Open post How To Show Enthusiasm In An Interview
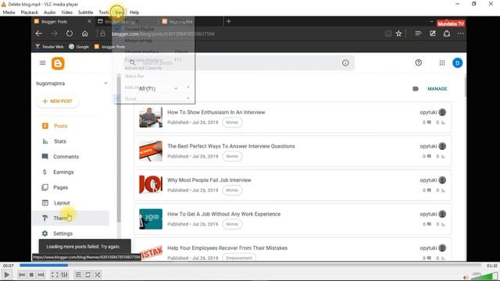Viewport: 500px width, 281px height. [x=216, y=112]
